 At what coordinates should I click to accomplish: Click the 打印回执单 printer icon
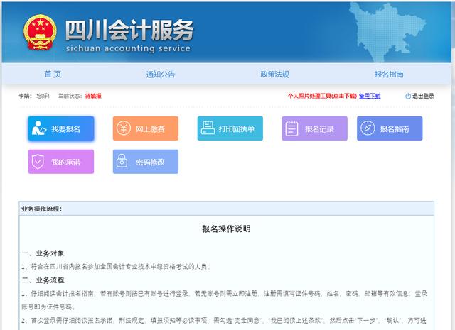point(208,129)
